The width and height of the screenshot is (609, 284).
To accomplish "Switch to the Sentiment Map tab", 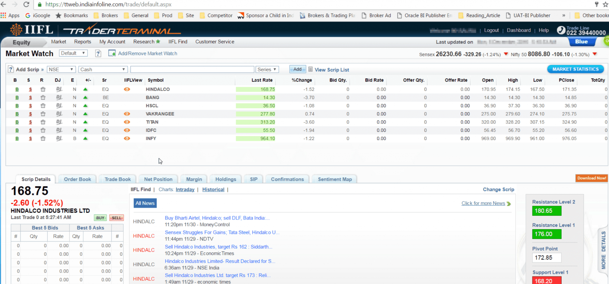I will click(335, 179).
